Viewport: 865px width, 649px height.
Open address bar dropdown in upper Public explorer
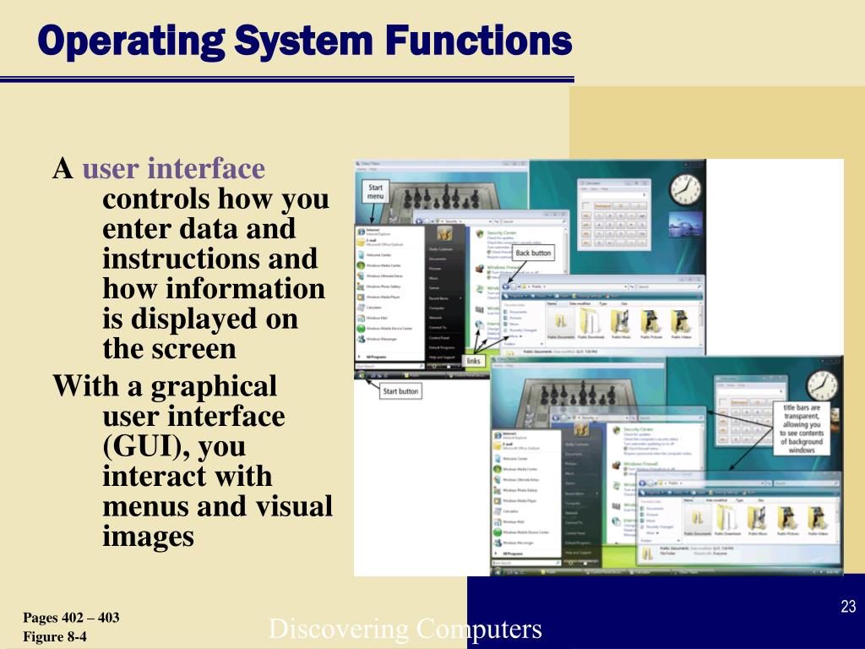[x=626, y=287]
